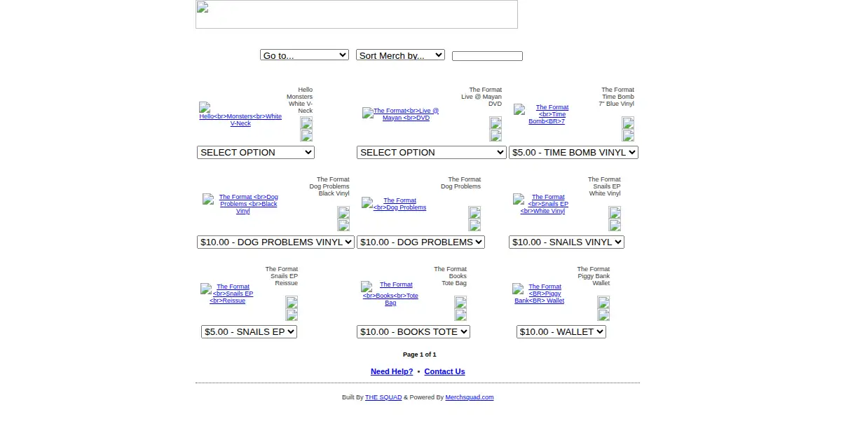The height and width of the screenshot is (440, 841).
Task: Click lower image button for Snails EP Reissue
Action: [x=292, y=315]
